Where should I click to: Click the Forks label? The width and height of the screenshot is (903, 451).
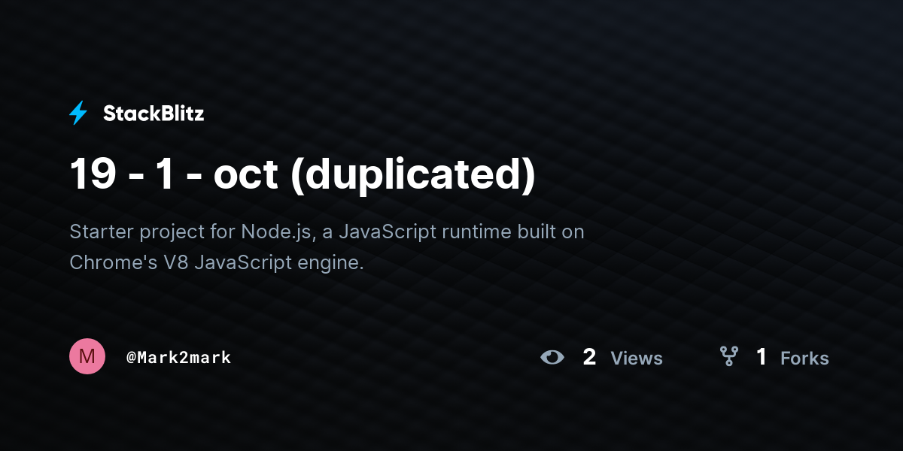coord(804,359)
